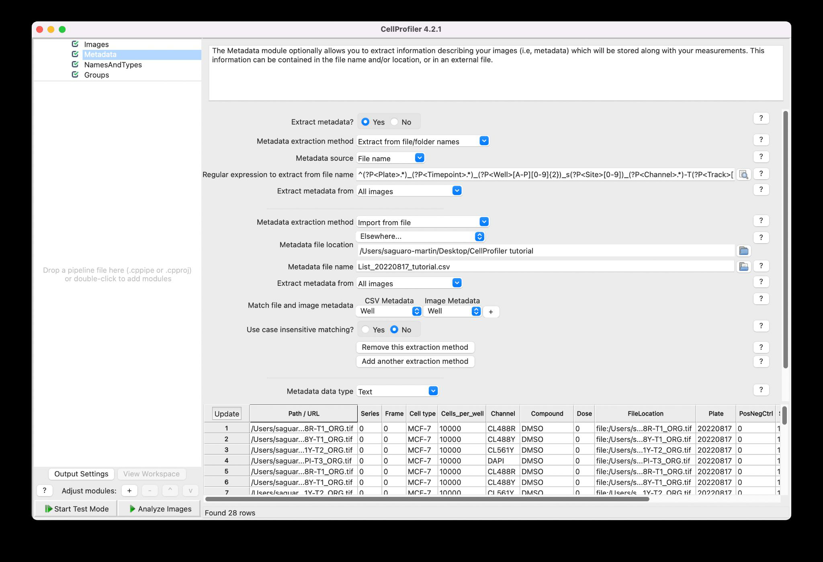Open help for Metadata source

tap(761, 157)
